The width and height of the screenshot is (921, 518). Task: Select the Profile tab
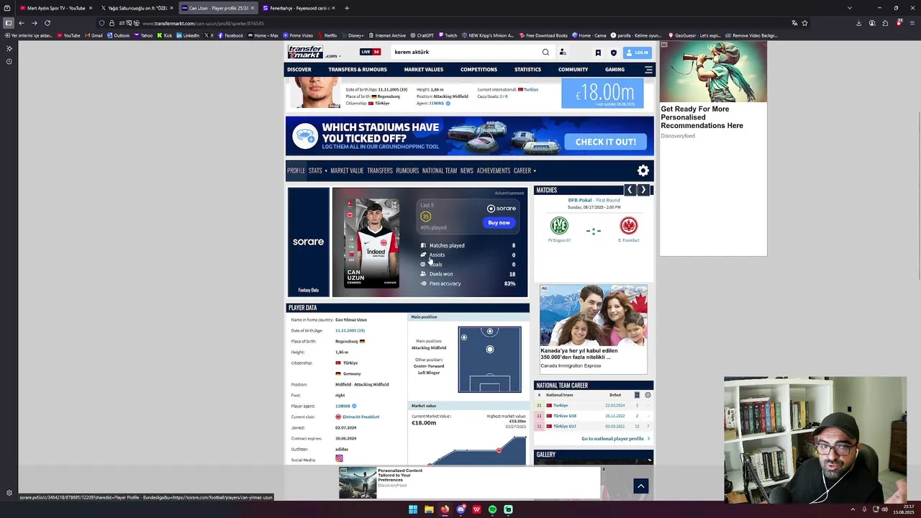pyautogui.click(x=296, y=171)
